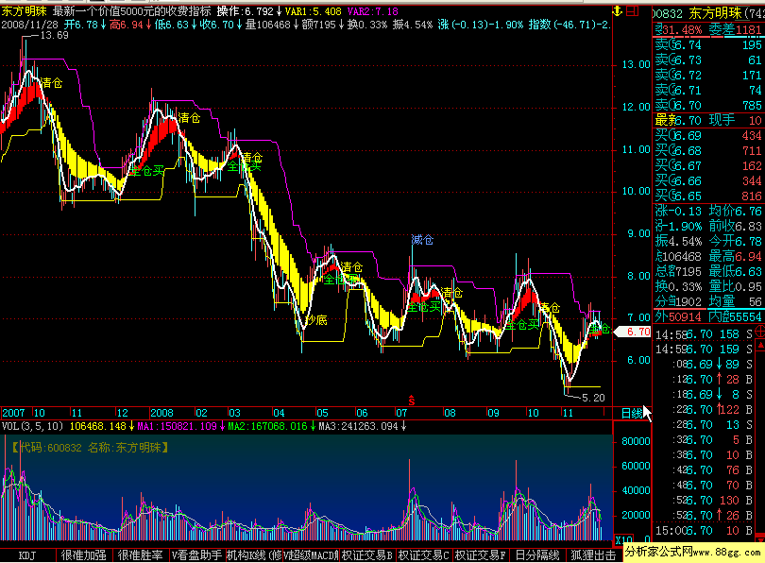Open the 狐狸出击 tab
Image resolution: width=765 pixels, height=563 pixels.
click(593, 555)
